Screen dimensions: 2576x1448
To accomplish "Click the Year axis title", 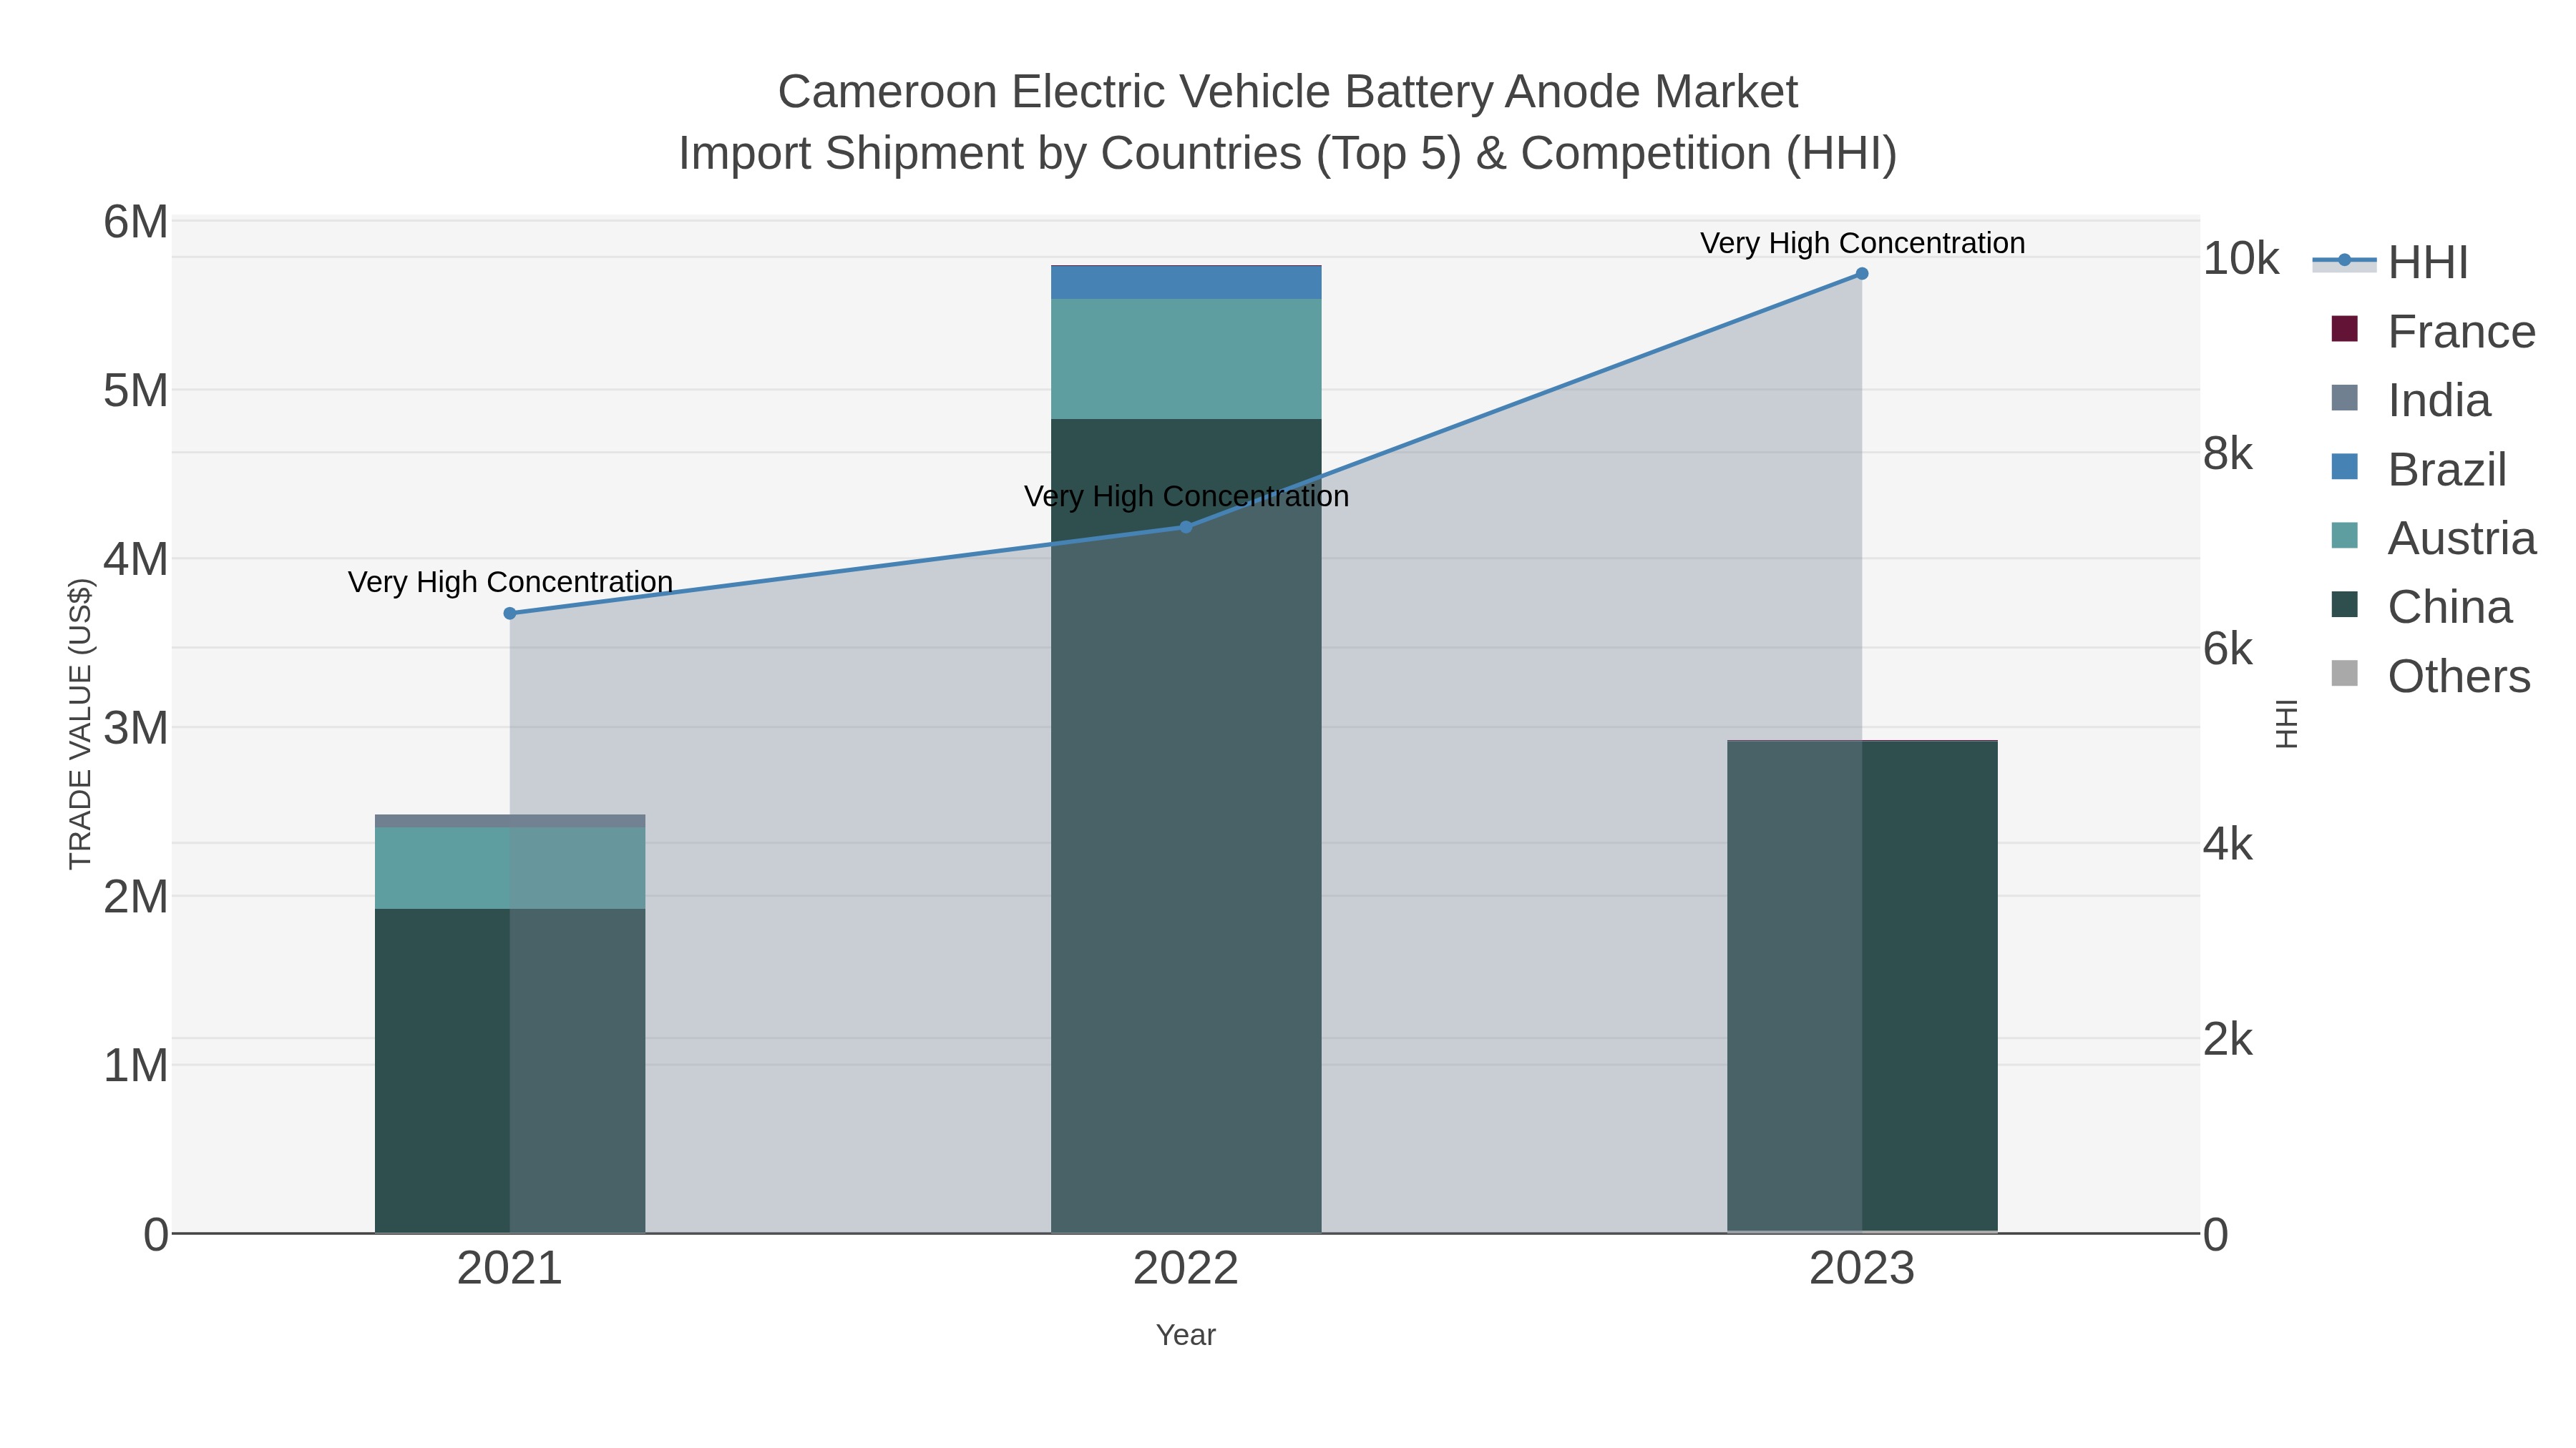I will coord(1186,1335).
